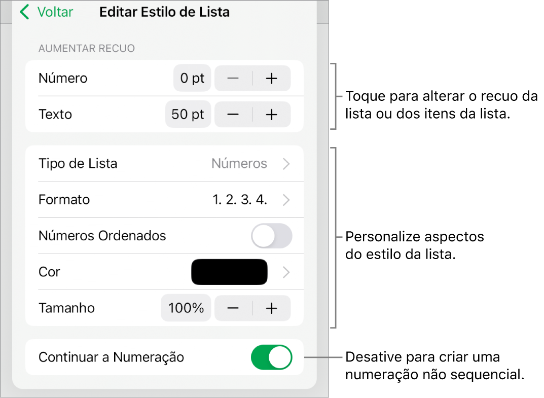Expand the Cor selection screen
544x398 pixels.
click(x=285, y=272)
